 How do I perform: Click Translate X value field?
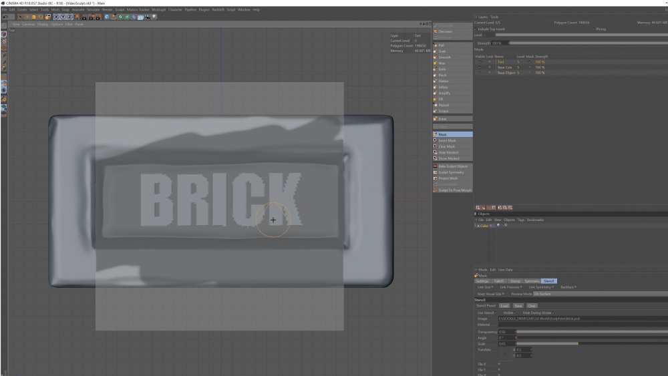click(x=524, y=349)
